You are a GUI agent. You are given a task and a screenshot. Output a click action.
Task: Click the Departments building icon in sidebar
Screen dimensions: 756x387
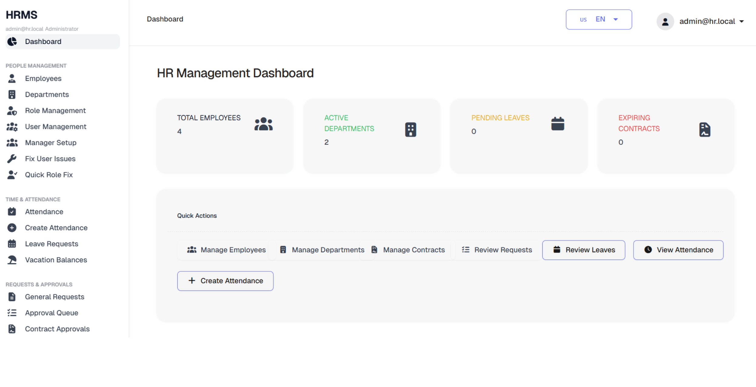12,94
